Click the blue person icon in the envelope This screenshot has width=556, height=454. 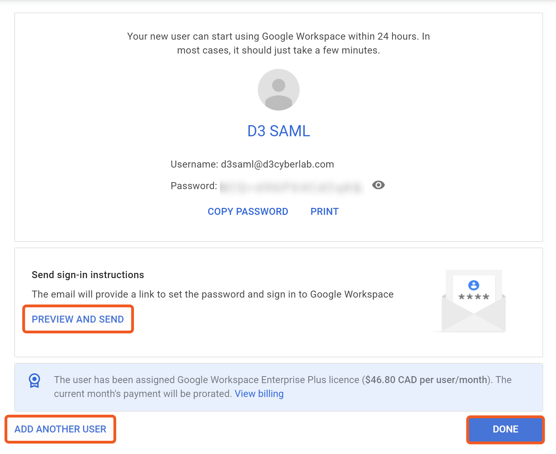pos(474,285)
